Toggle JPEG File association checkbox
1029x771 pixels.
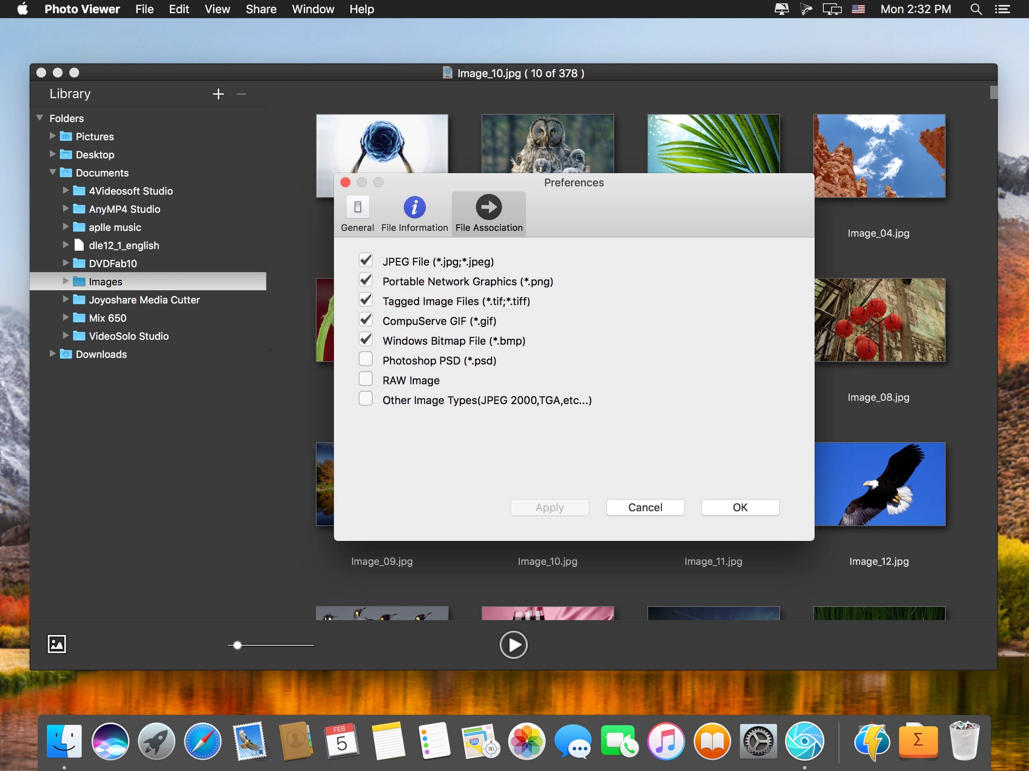[x=367, y=261]
